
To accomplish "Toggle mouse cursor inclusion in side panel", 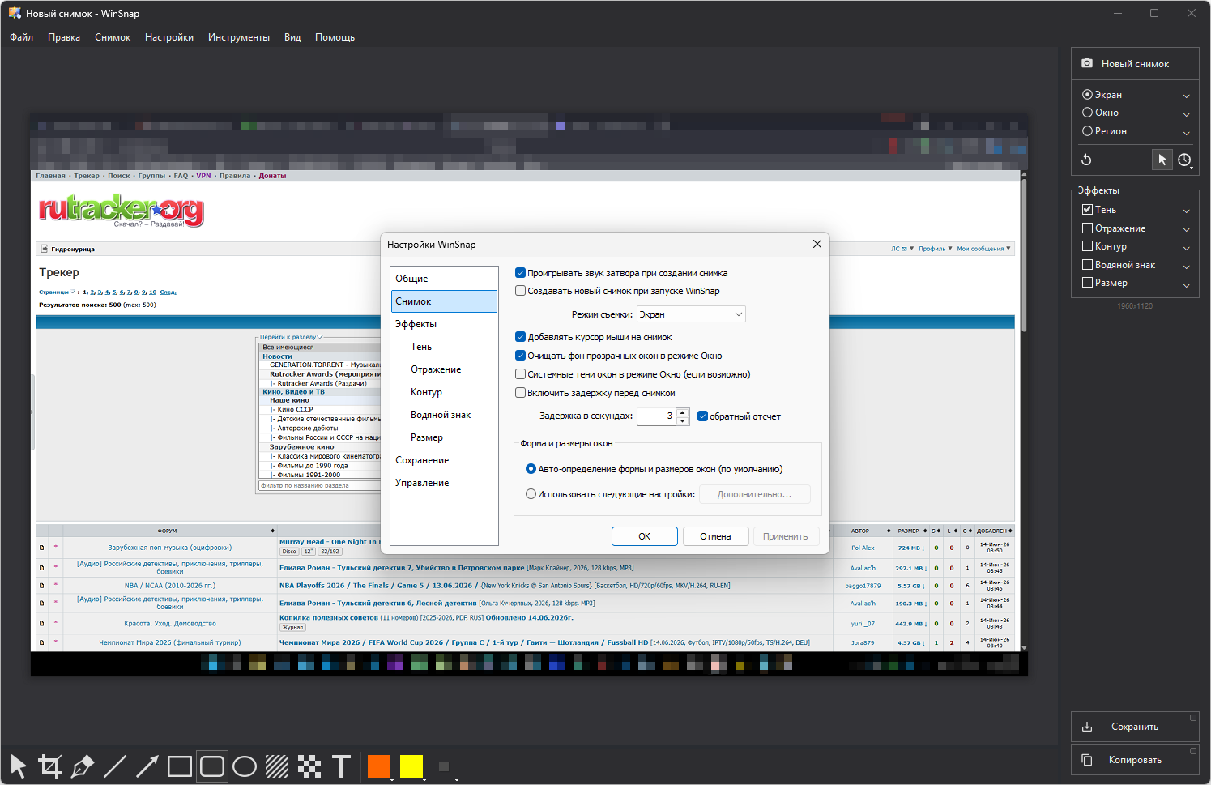I will click(1162, 160).
